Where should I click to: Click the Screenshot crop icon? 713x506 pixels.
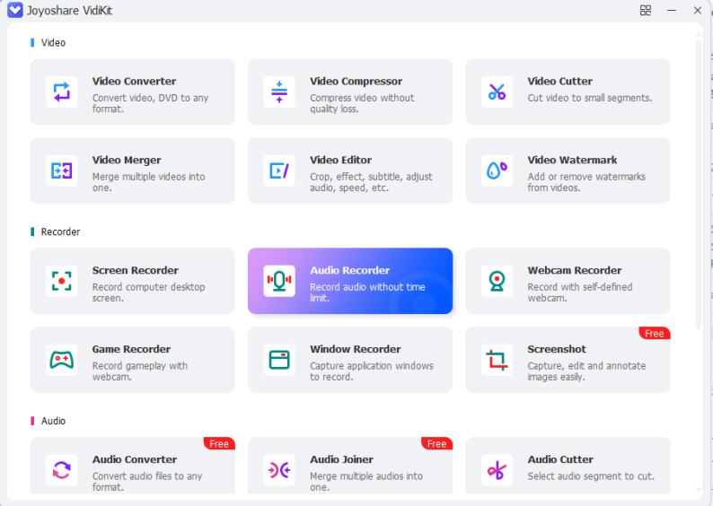click(x=497, y=360)
